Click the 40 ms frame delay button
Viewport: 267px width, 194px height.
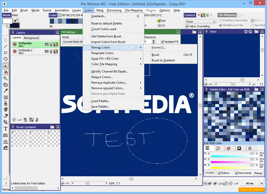point(250,183)
